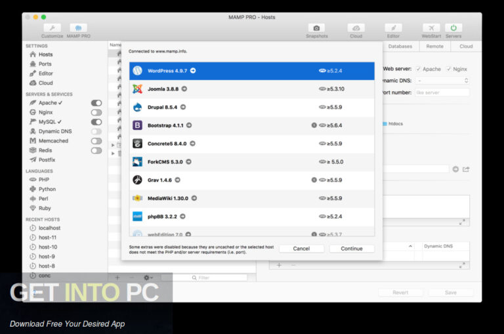The image size is (504, 334).
Task: Click the Concrete5 logo icon
Action: click(137, 143)
